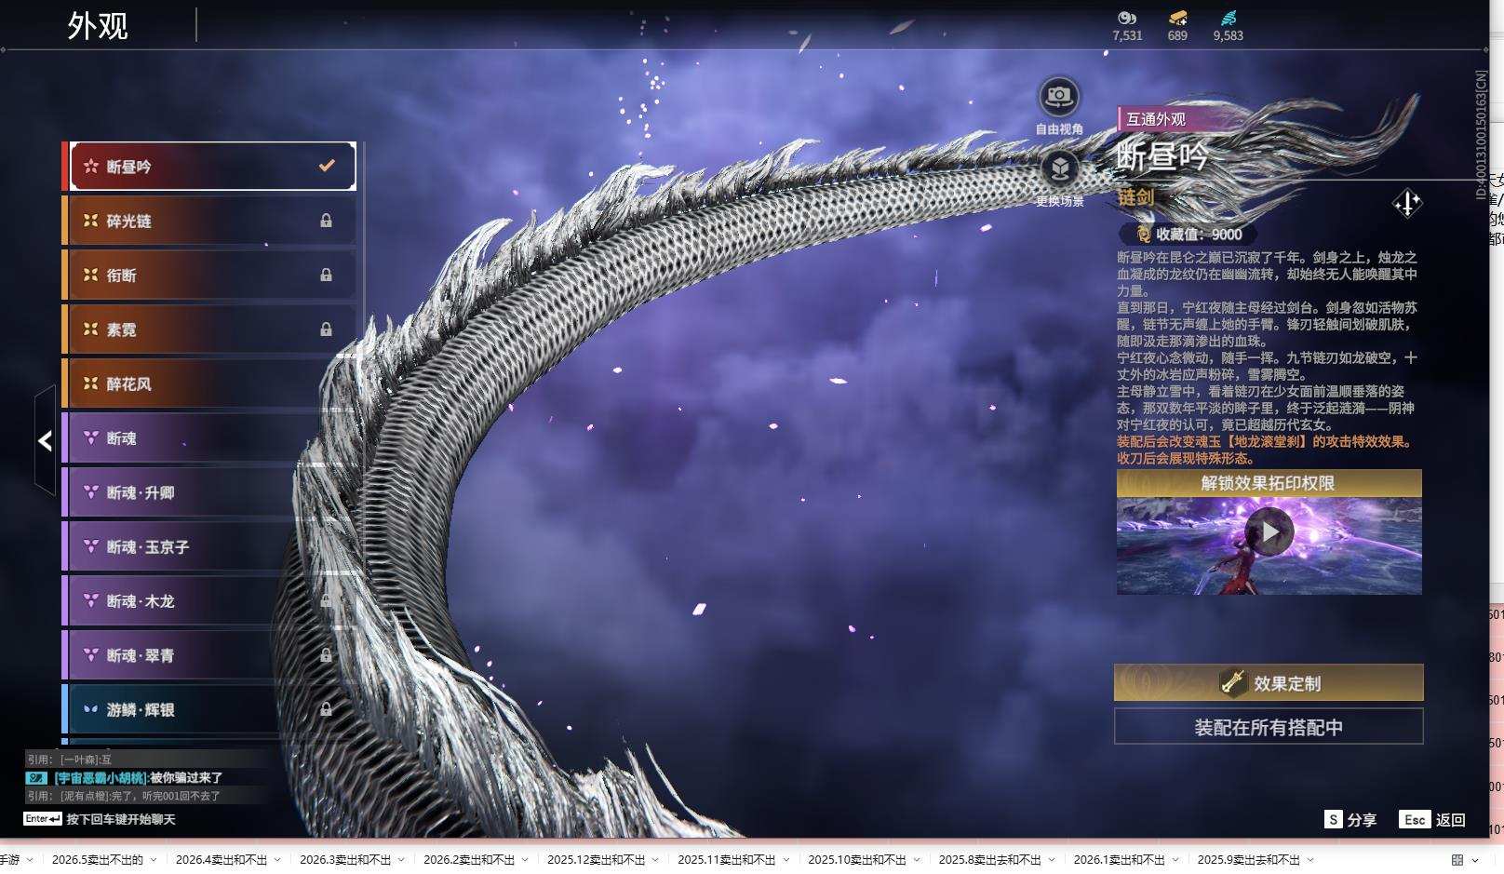Open the free camera view (自由视角)

1059,96
